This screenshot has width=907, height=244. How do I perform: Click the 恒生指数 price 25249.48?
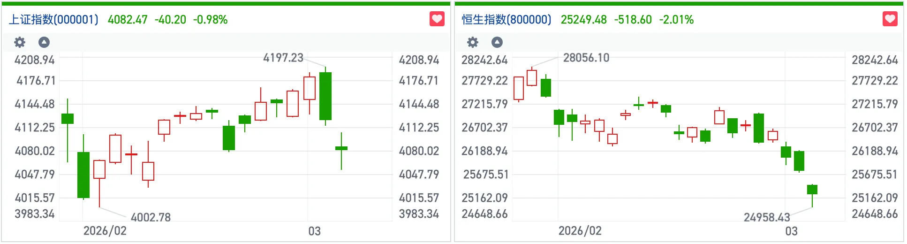pyautogui.click(x=584, y=20)
